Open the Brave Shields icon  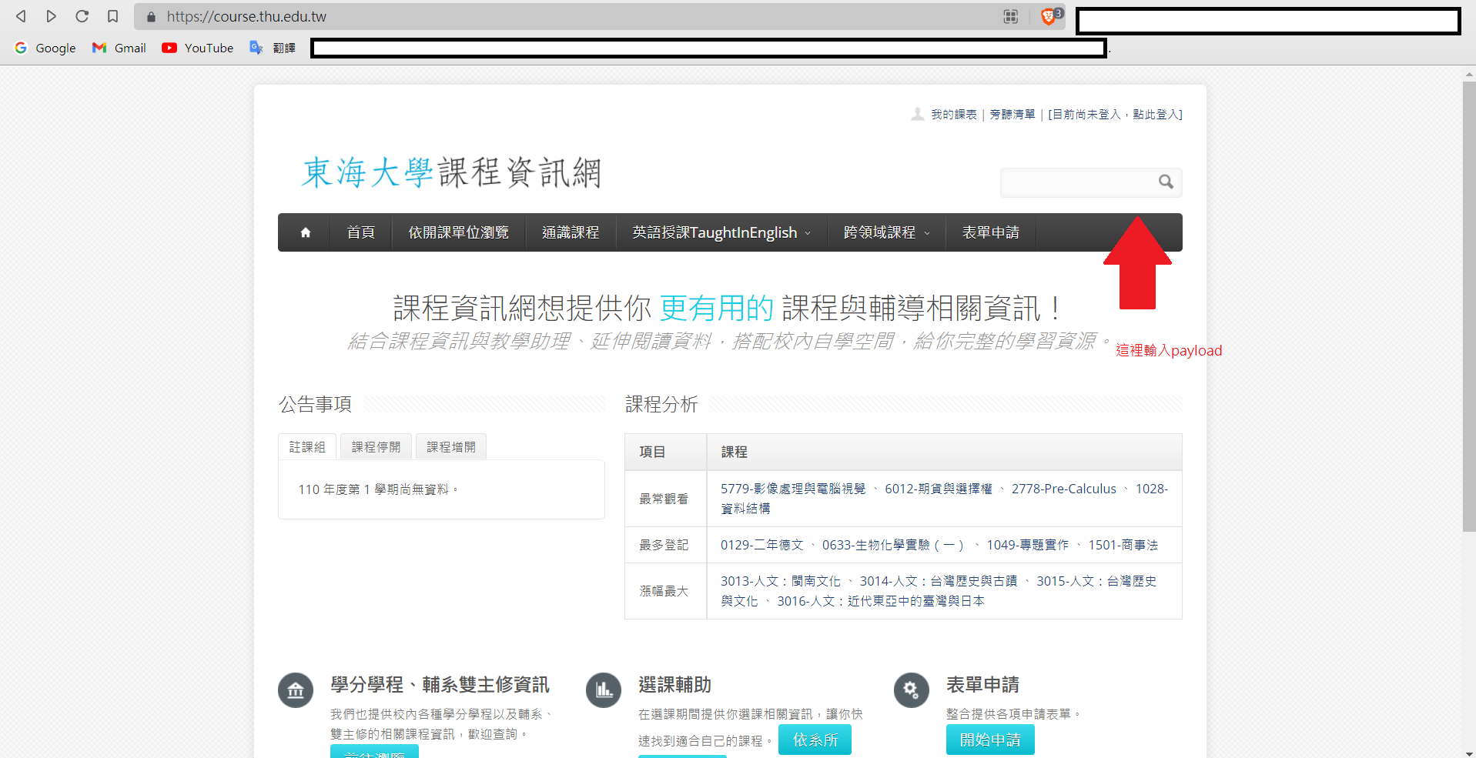click(x=1049, y=16)
